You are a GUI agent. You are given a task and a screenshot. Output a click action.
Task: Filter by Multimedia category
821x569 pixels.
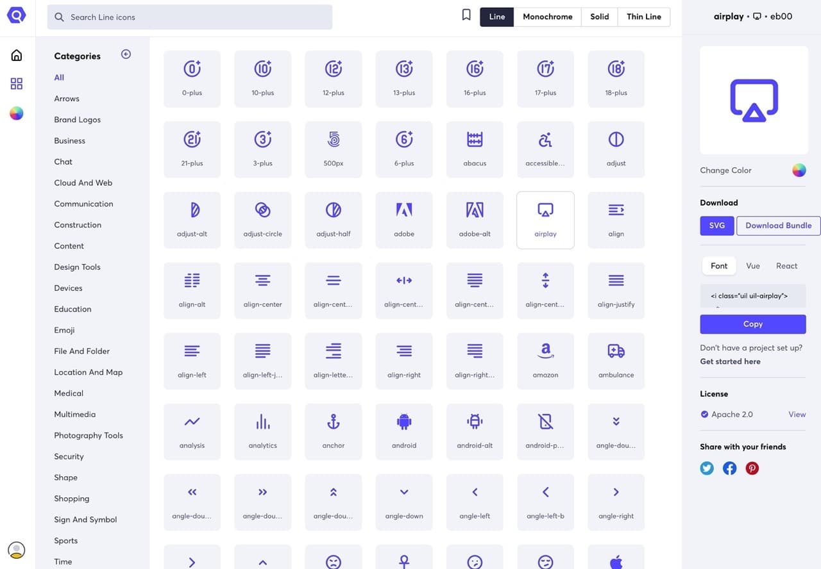tap(75, 415)
